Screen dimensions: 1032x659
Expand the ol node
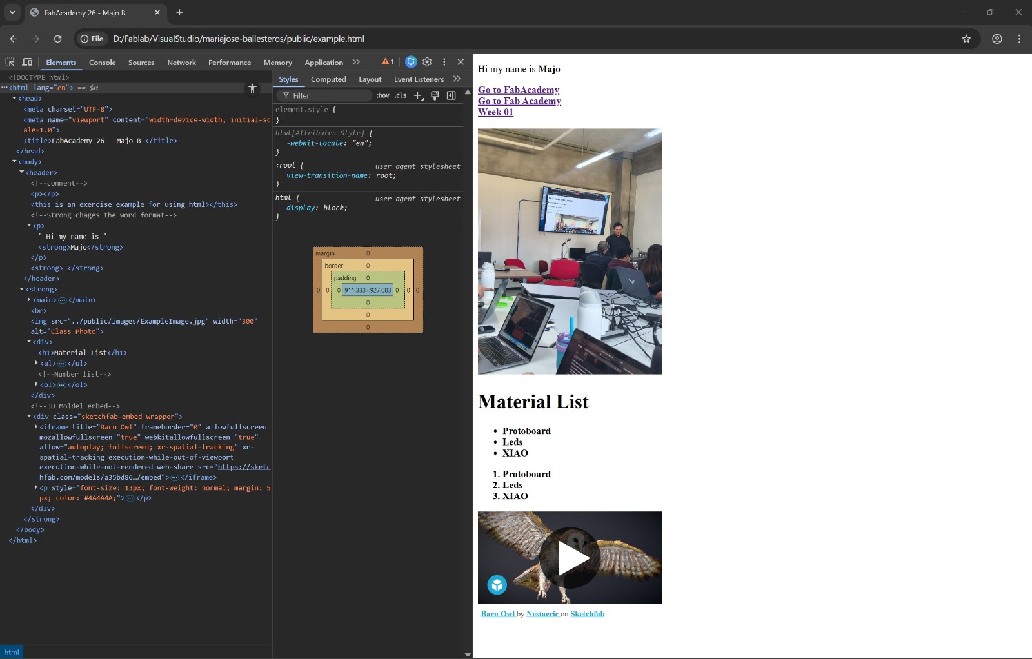pyautogui.click(x=36, y=384)
